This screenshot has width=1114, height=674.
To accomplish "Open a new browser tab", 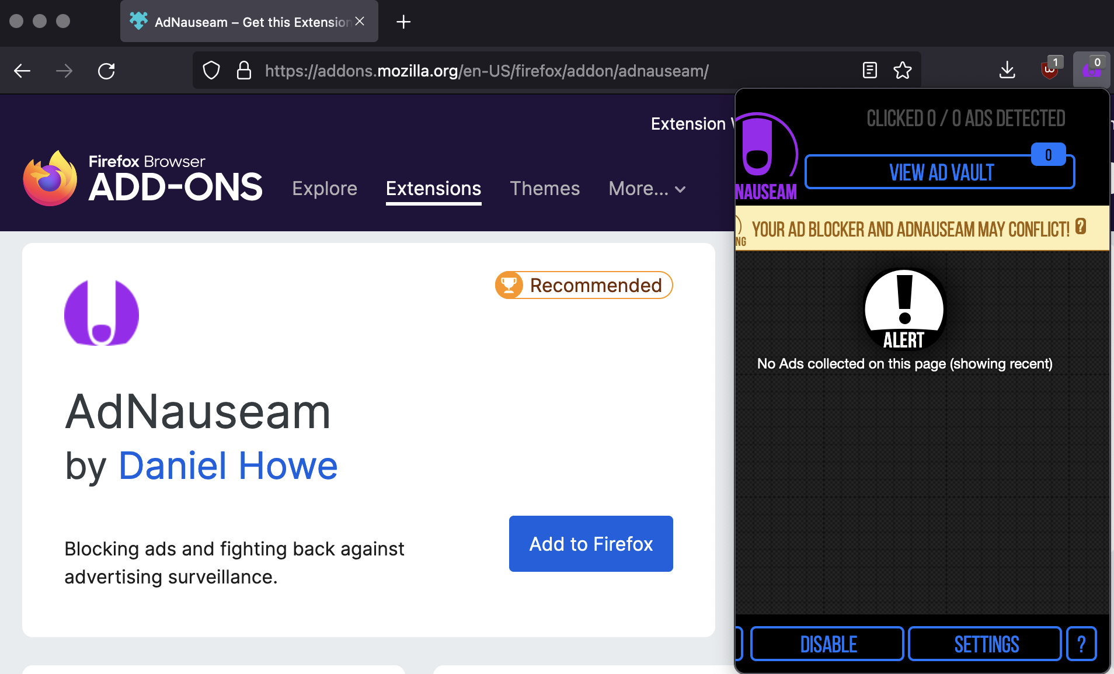I will [x=403, y=22].
